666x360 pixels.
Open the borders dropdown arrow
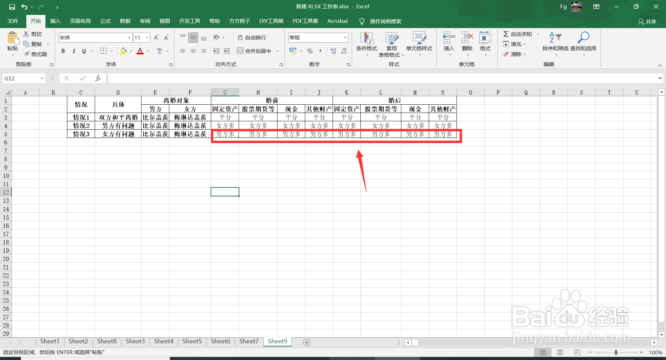[x=112, y=51]
